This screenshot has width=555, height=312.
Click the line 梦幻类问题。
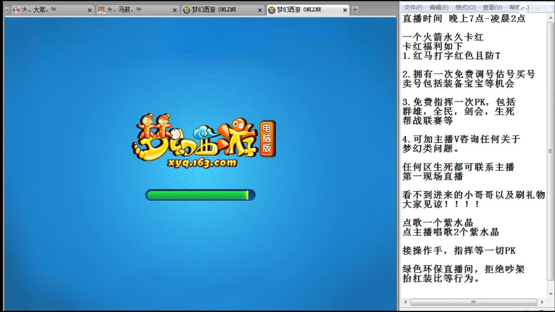click(x=431, y=149)
